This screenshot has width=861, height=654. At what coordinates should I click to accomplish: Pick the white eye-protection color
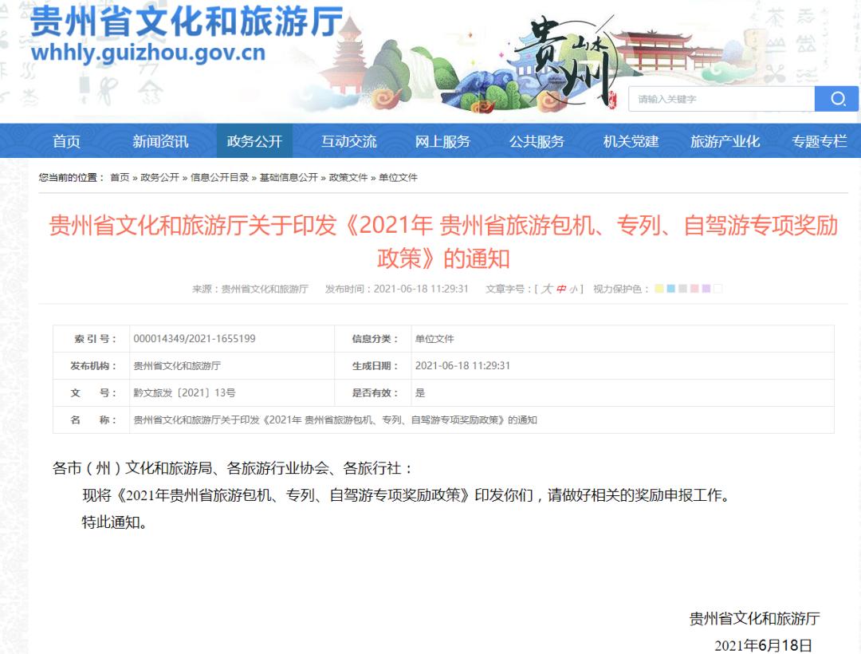pyautogui.click(x=717, y=289)
